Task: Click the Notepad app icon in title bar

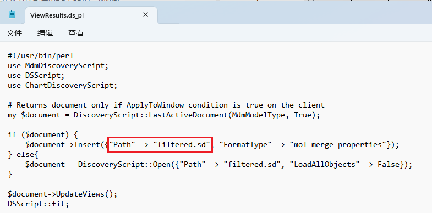Action: (x=12, y=15)
